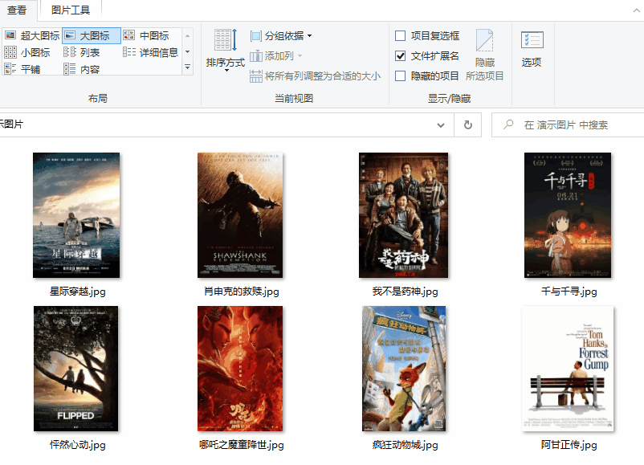
Task: Click file name 星际穿越.jpg
Action: pos(78,292)
